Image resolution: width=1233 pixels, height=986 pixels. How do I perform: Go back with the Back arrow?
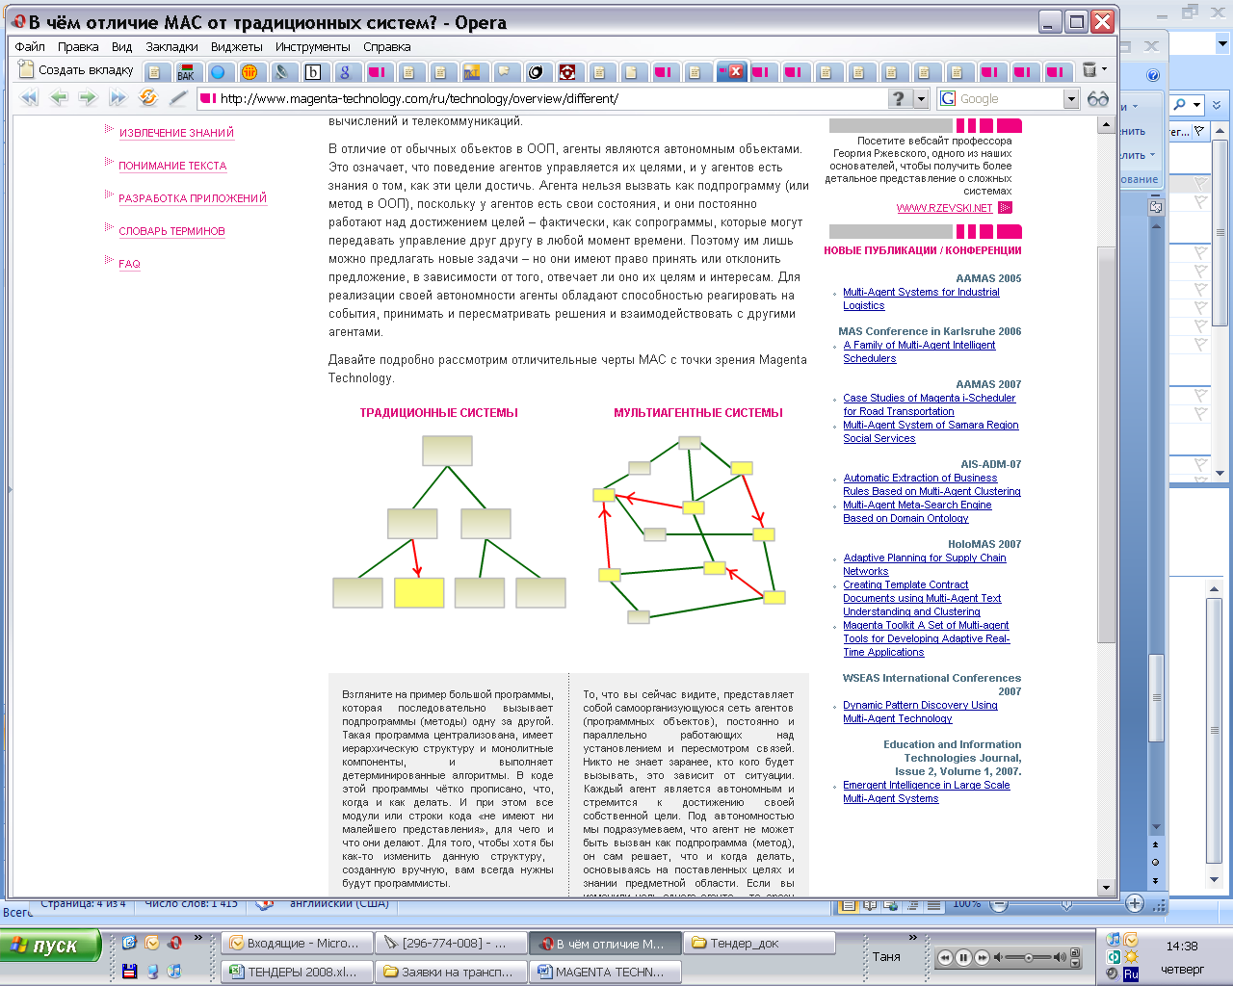pos(59,97)
